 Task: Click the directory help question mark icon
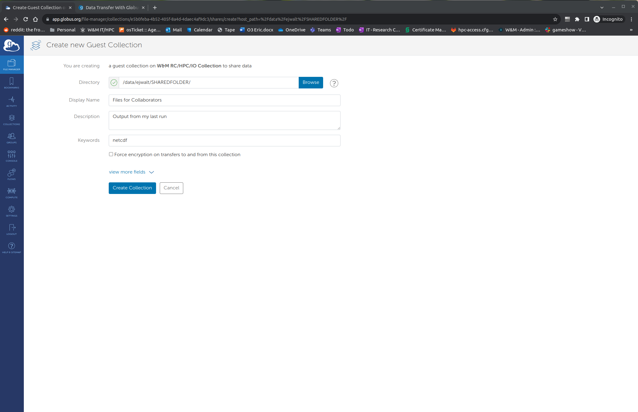pos(334,83)
